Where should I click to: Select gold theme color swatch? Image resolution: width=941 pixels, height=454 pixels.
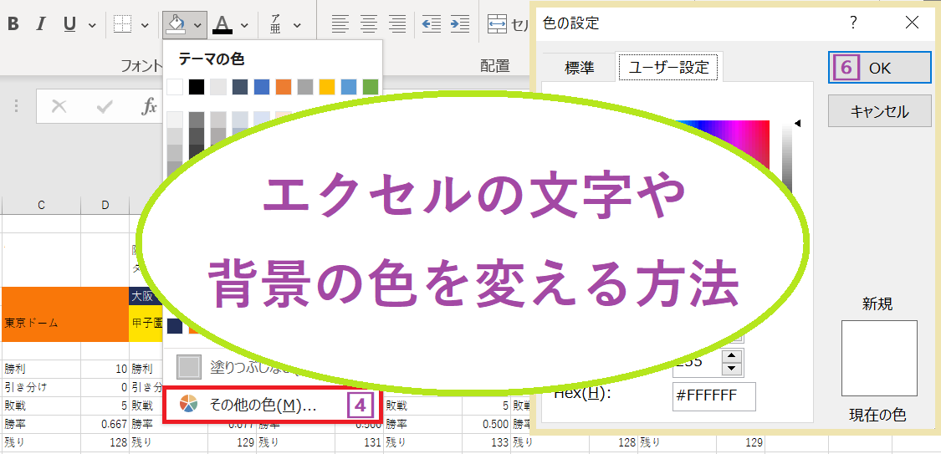[x=326, y=87]
